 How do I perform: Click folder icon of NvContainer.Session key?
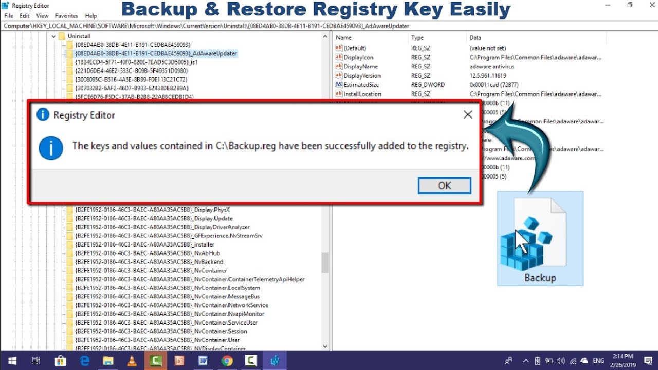pos(70,331)
